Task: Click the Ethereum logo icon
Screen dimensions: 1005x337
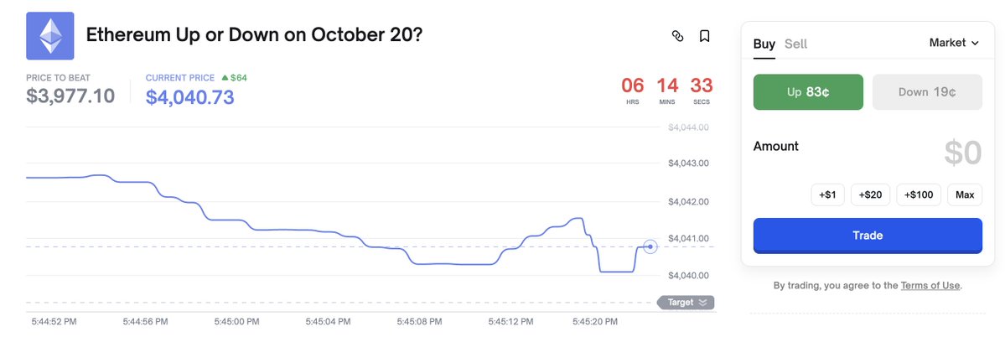Action: pyautogui.click(x=50, y=36)
